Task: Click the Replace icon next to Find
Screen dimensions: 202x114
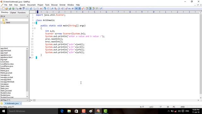Action: (56, 9)
